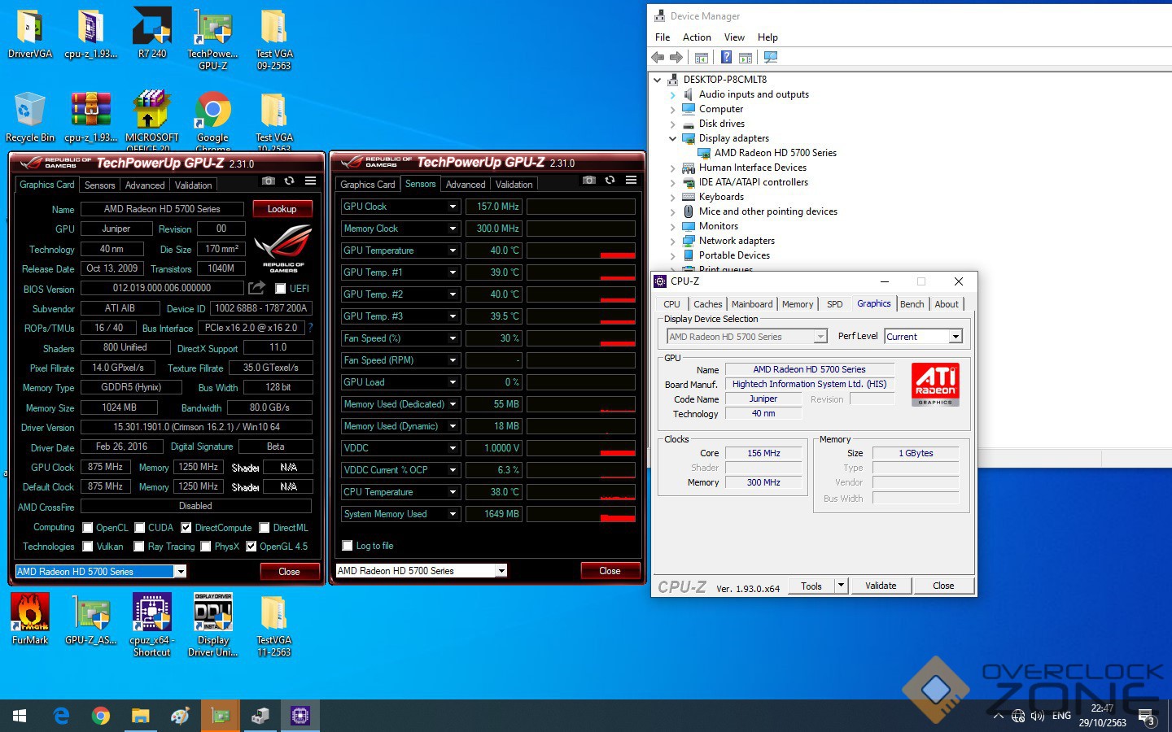Expand the Network adapters tree node
This screenshot has height=732, width=1172.
click(x=672, y=241)
